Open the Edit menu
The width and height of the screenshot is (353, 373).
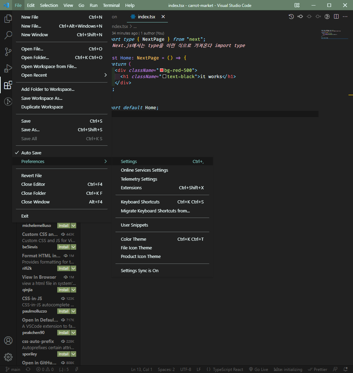(31, 5)
